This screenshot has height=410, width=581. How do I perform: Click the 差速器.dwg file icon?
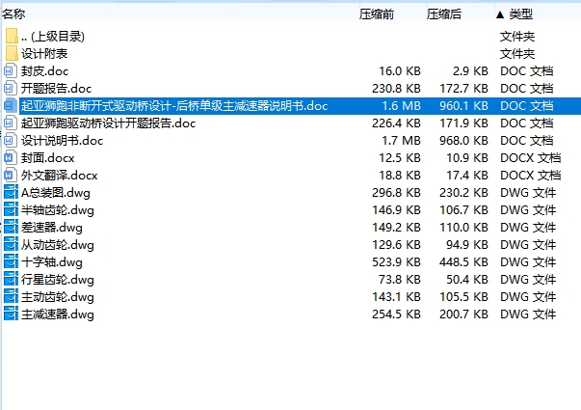(x=11, y=228)
